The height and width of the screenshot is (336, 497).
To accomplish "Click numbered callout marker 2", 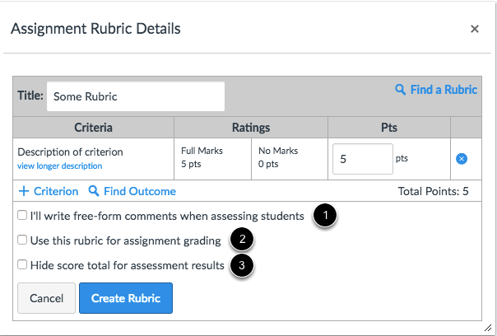I will tap(243, 240).
